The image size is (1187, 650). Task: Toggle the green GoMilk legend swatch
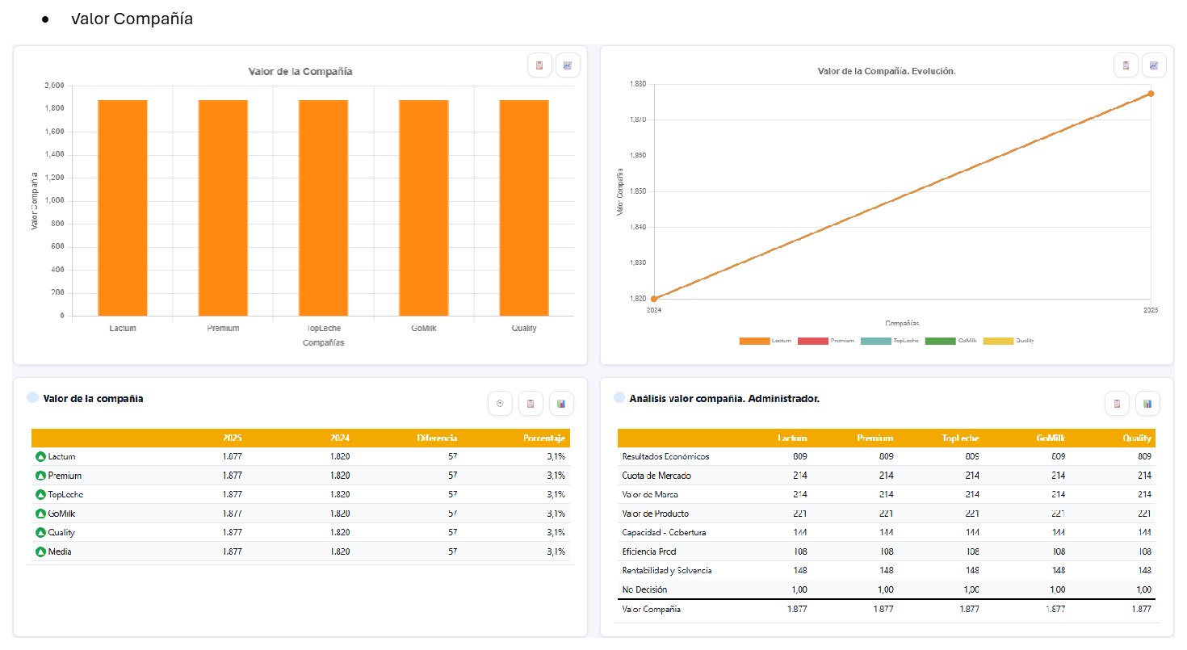pos(940,341)
